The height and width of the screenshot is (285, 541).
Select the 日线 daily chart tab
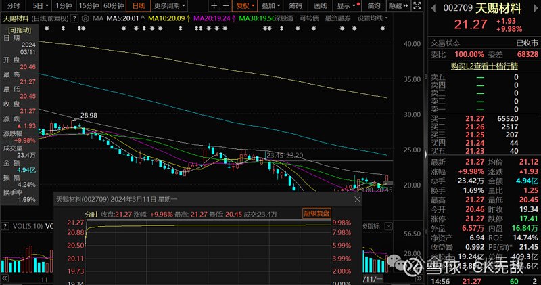point(139,5)
